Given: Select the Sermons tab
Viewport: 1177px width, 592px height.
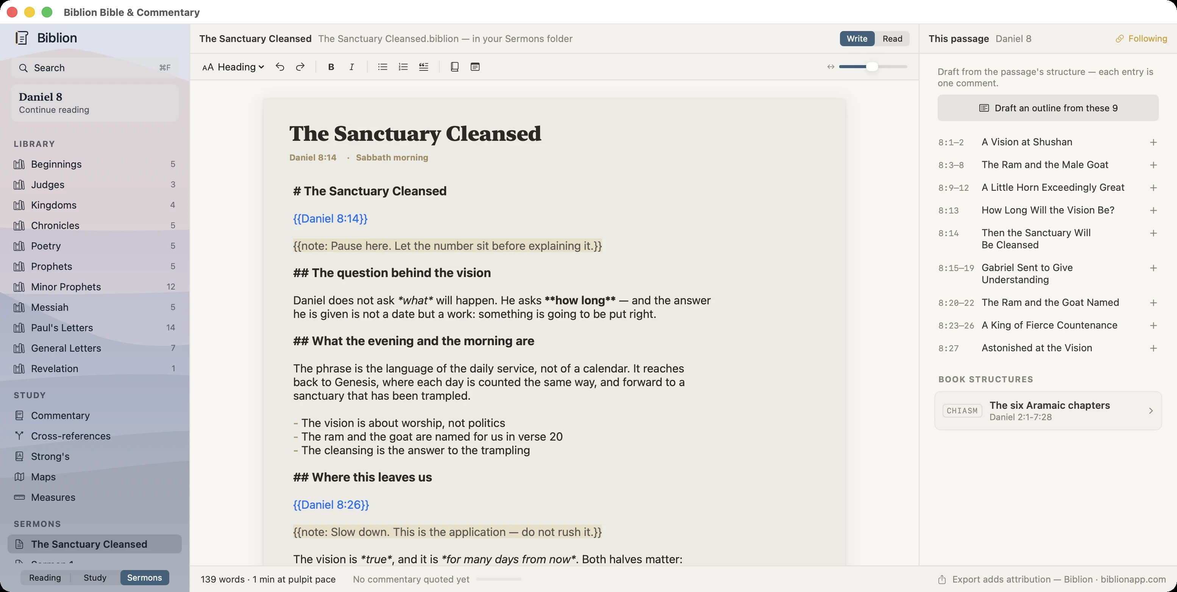Looking at the screenshot, I should (144, 578).
